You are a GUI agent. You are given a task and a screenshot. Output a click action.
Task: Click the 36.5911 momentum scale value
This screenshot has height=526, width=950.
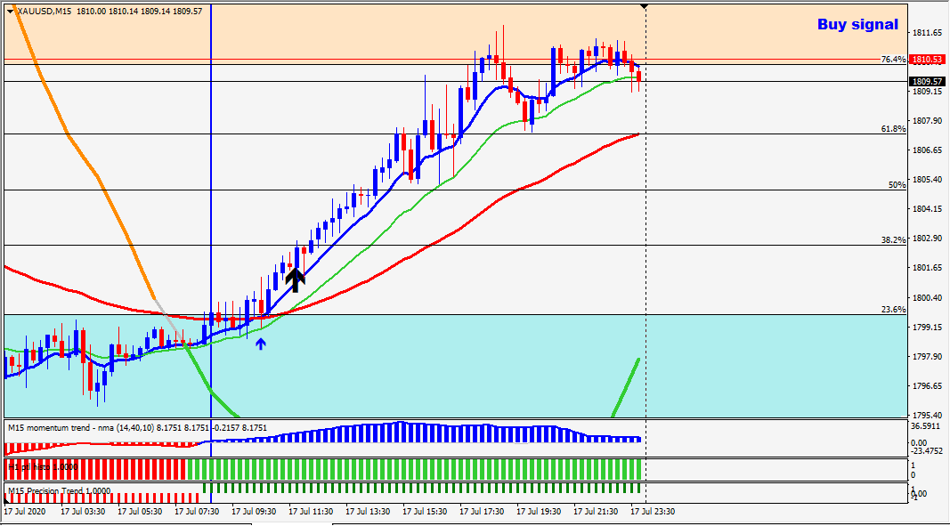927,426
